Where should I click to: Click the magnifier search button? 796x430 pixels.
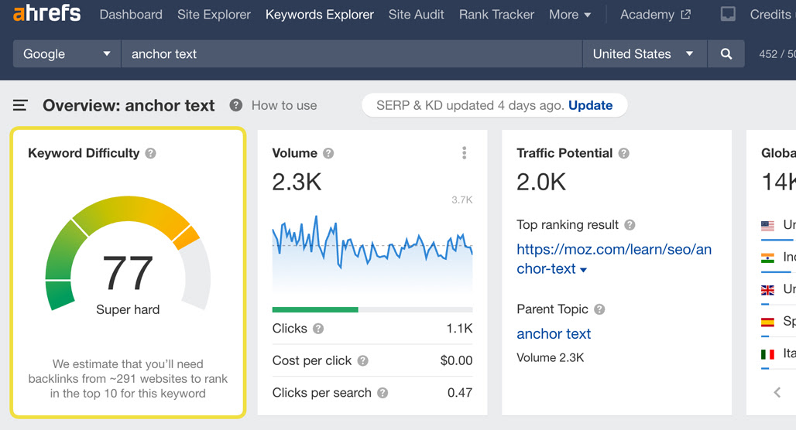[726, 54]
